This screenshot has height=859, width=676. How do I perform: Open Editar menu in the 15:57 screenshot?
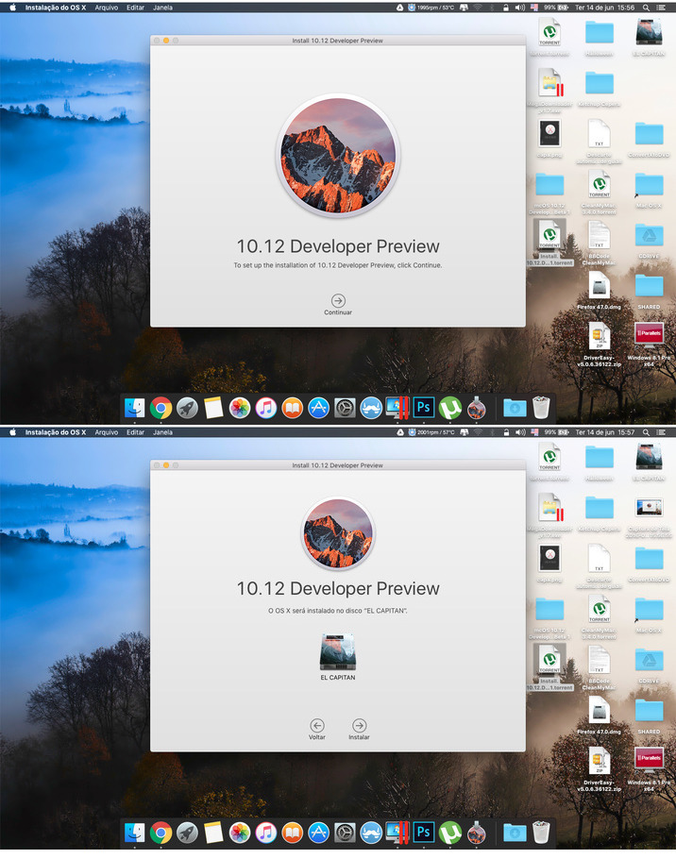coord(135,432)
